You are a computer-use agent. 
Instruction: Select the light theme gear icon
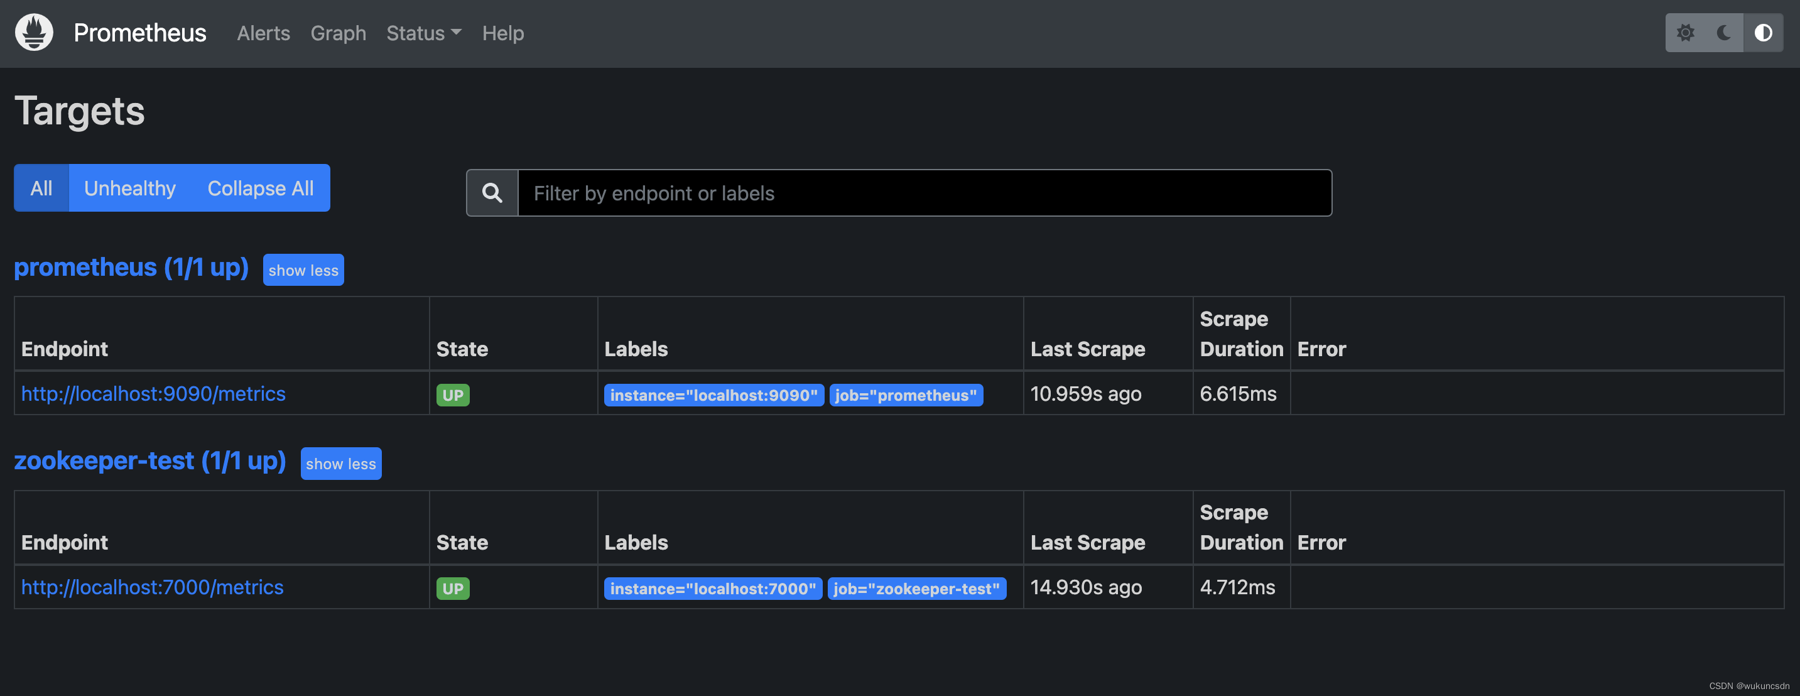[x=1686, y=32]
